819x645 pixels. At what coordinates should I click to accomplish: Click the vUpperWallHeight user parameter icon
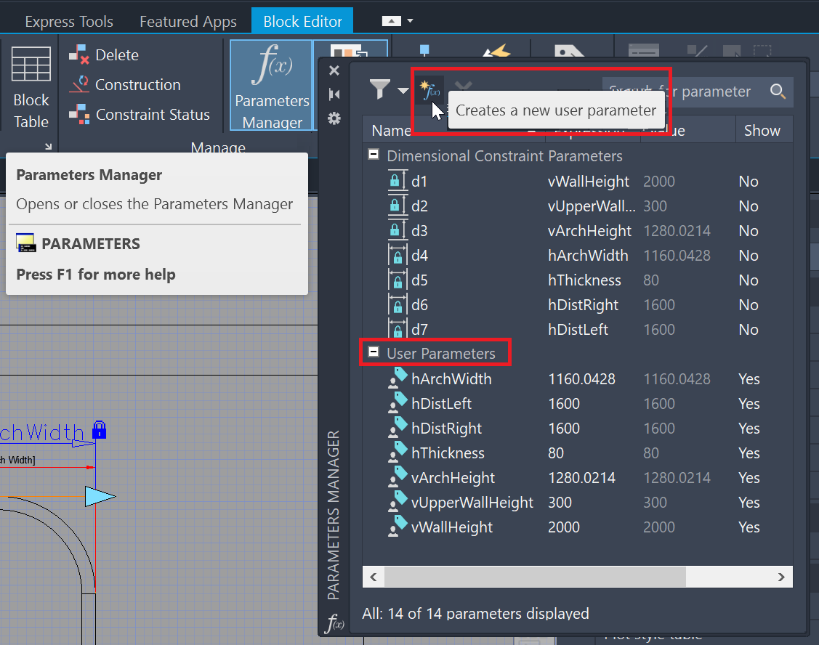click(398, 502)
